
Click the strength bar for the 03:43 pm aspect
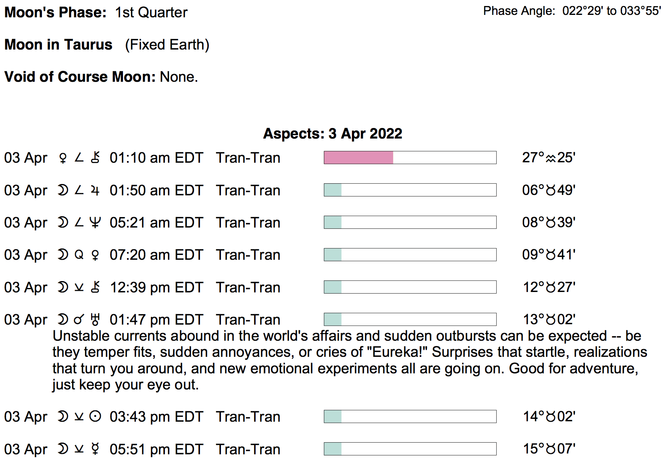[x=410, y=416]
